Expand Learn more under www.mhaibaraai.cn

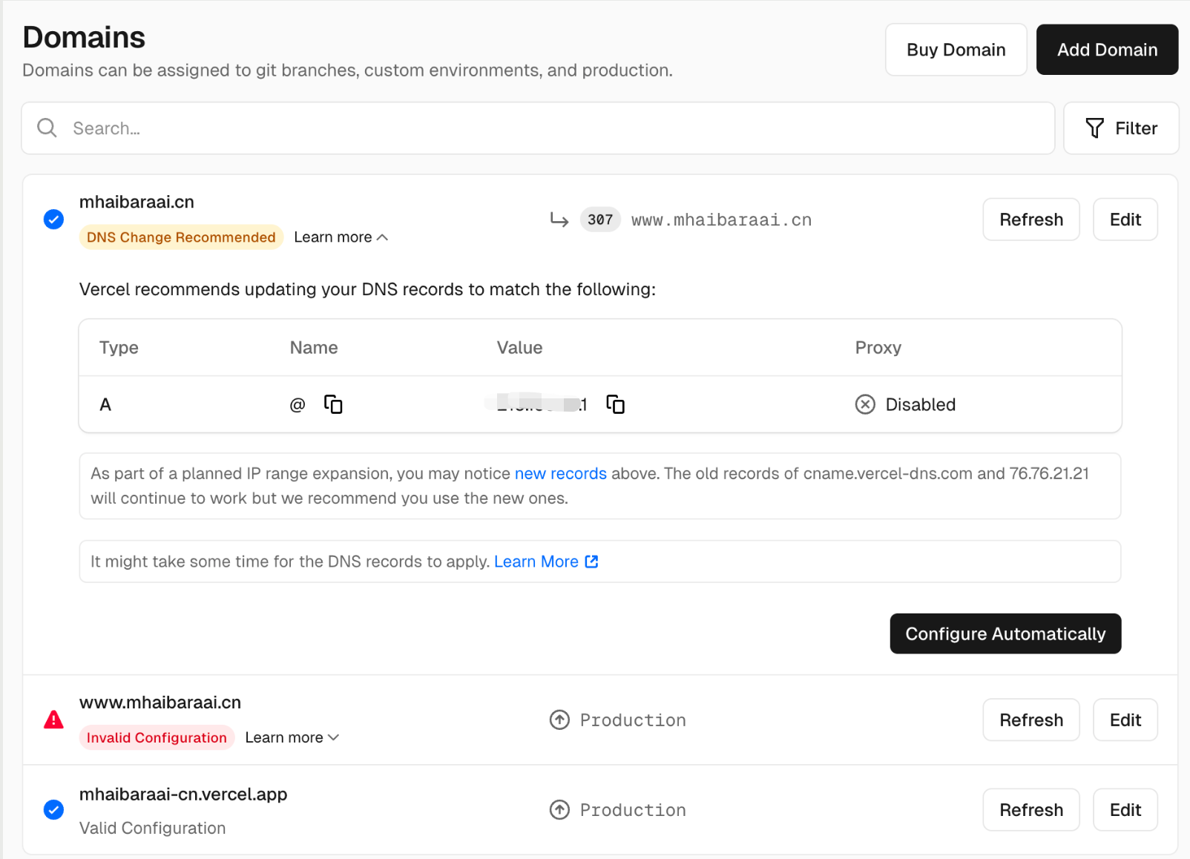point(292,737)
